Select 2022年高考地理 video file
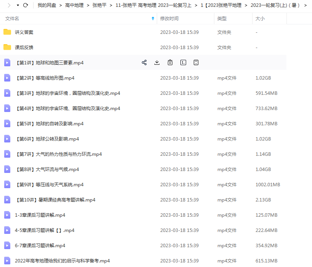 (62, 261)
